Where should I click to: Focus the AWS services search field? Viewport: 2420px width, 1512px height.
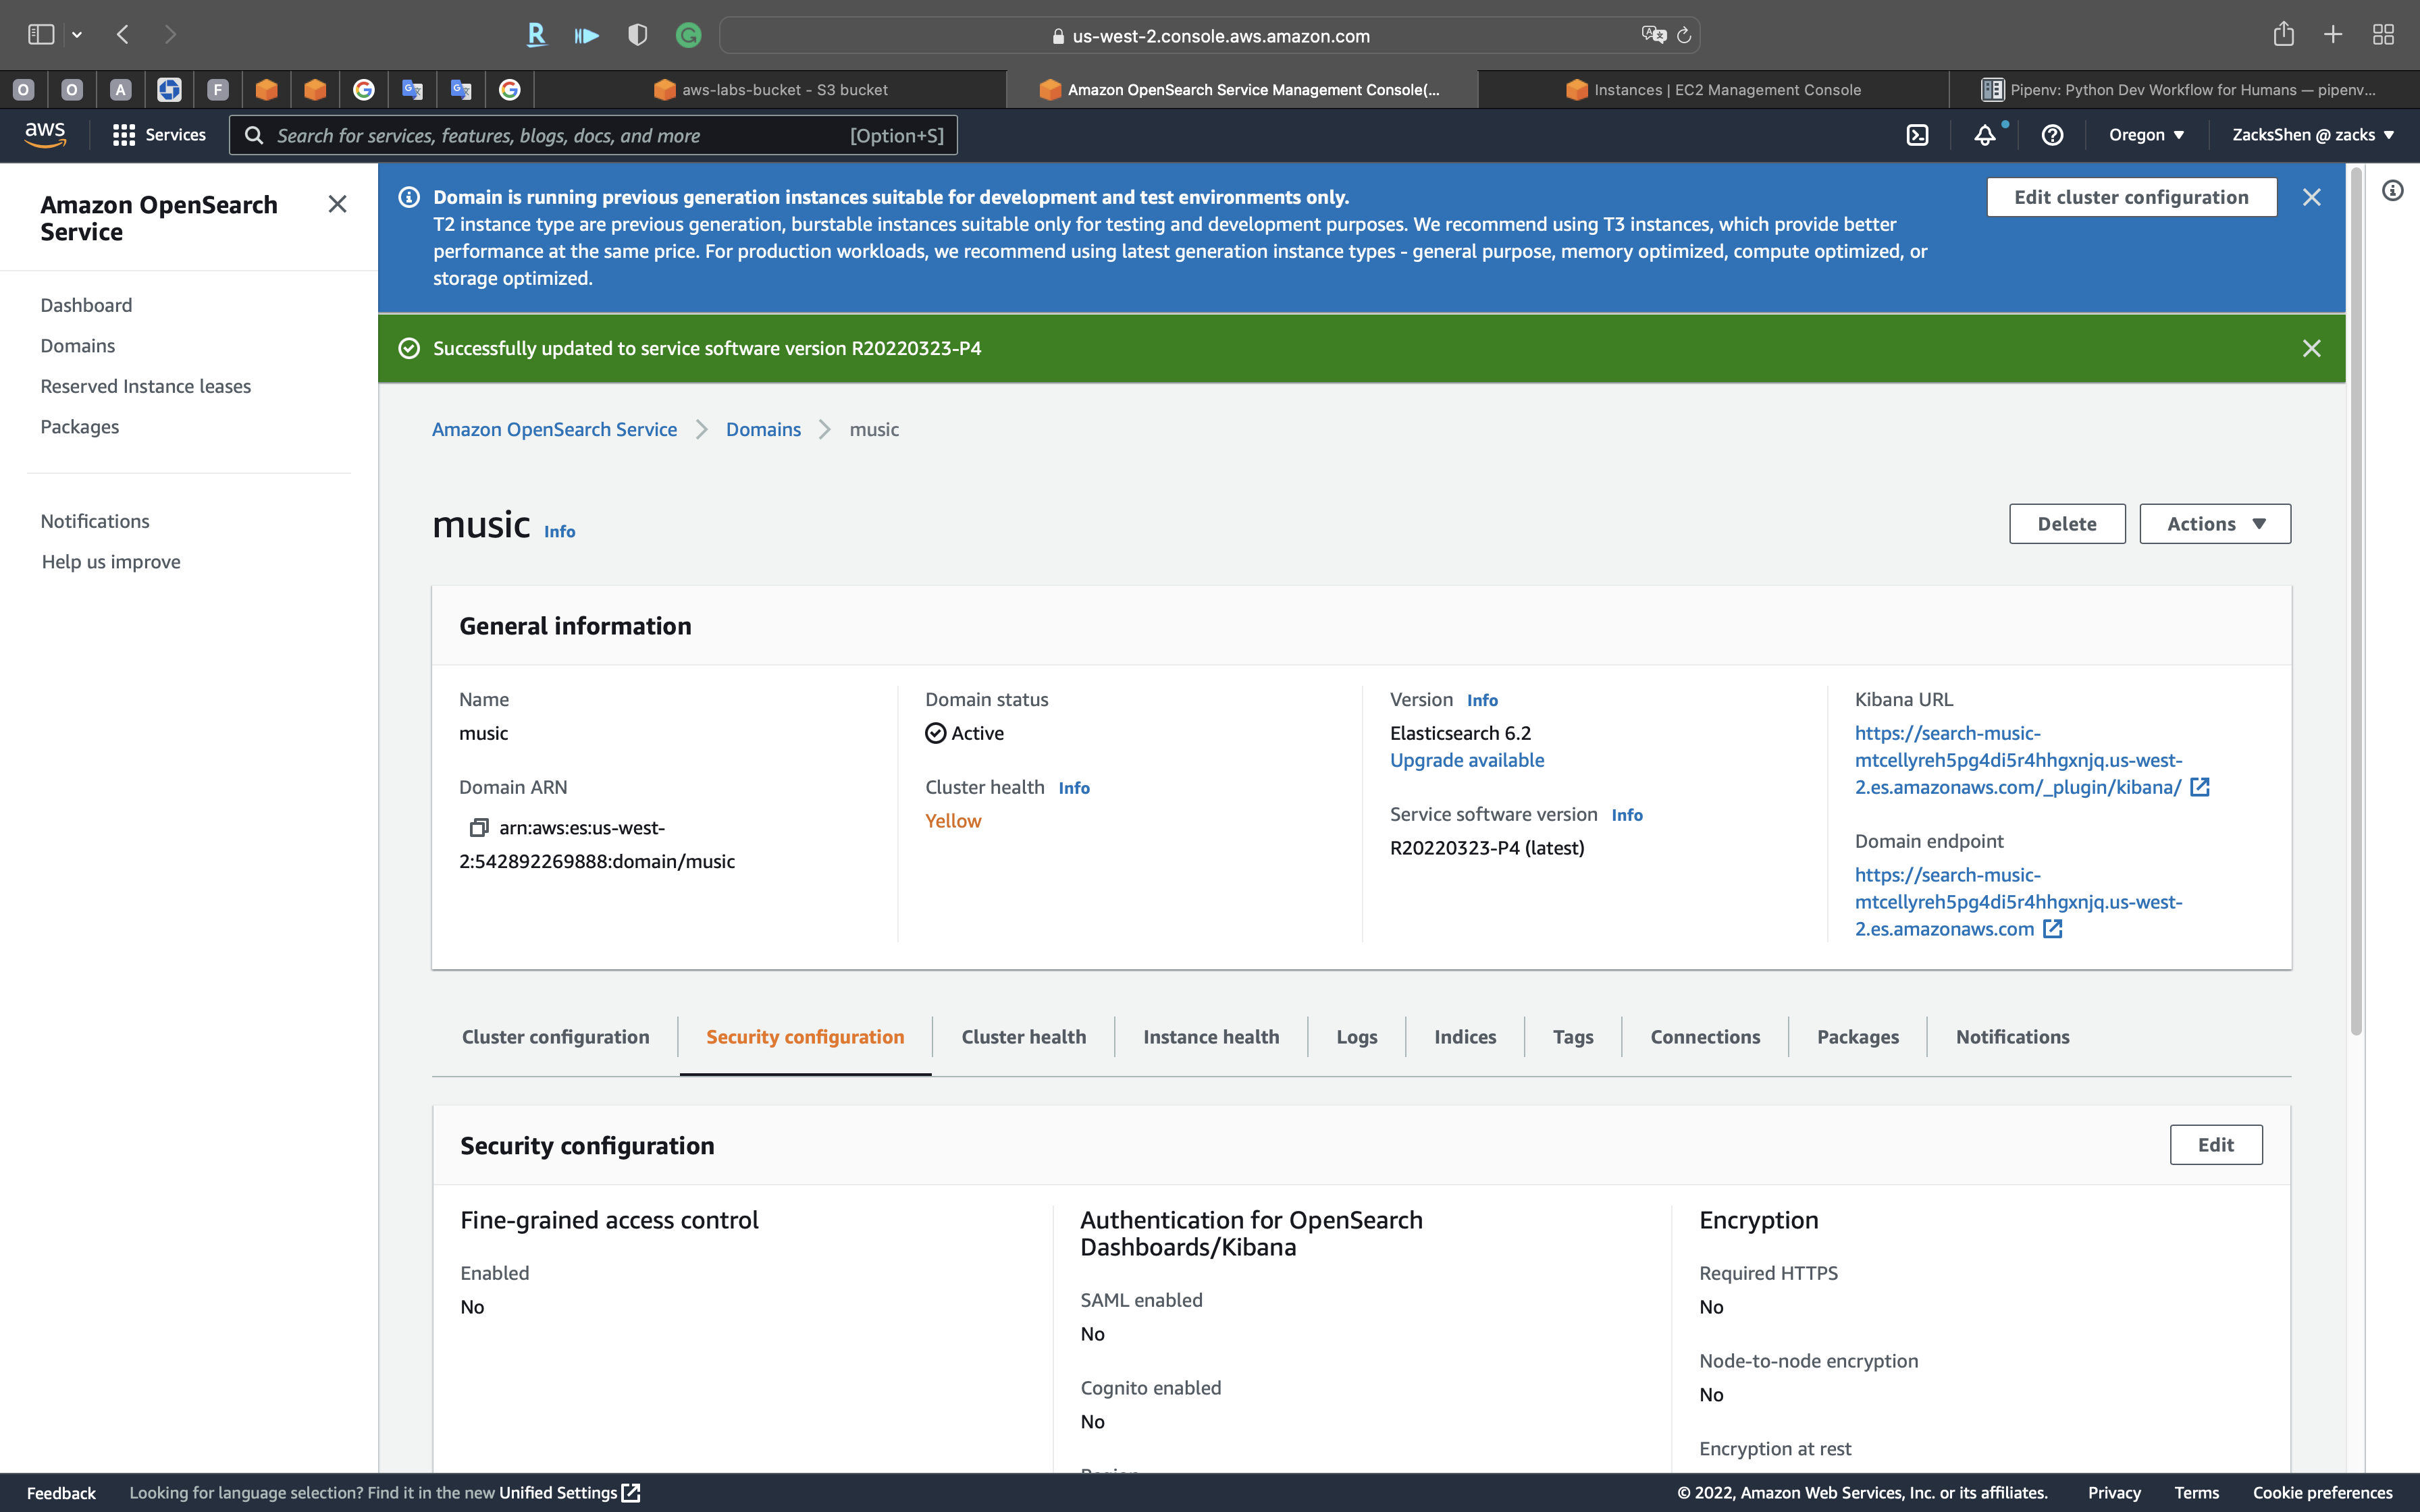560,135
